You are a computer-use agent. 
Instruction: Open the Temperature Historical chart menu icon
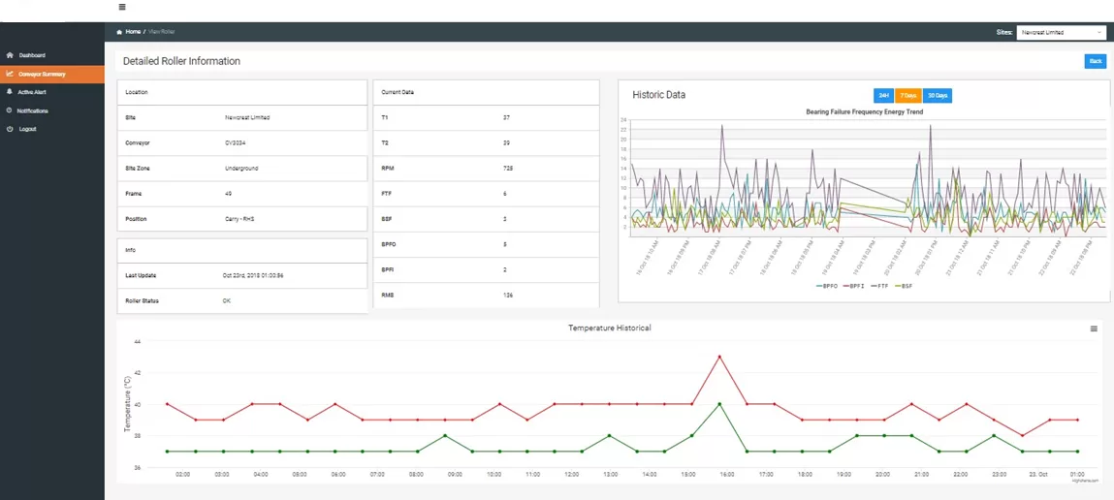(1094, 328)
